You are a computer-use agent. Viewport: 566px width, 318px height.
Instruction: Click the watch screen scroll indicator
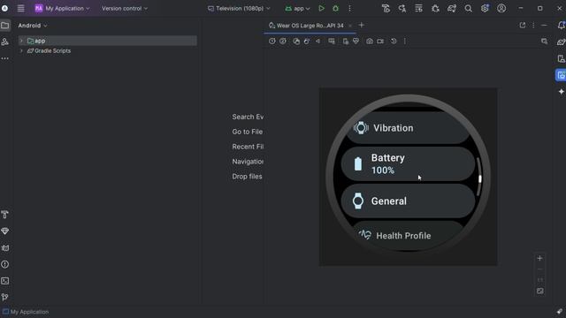coord(479,177)
